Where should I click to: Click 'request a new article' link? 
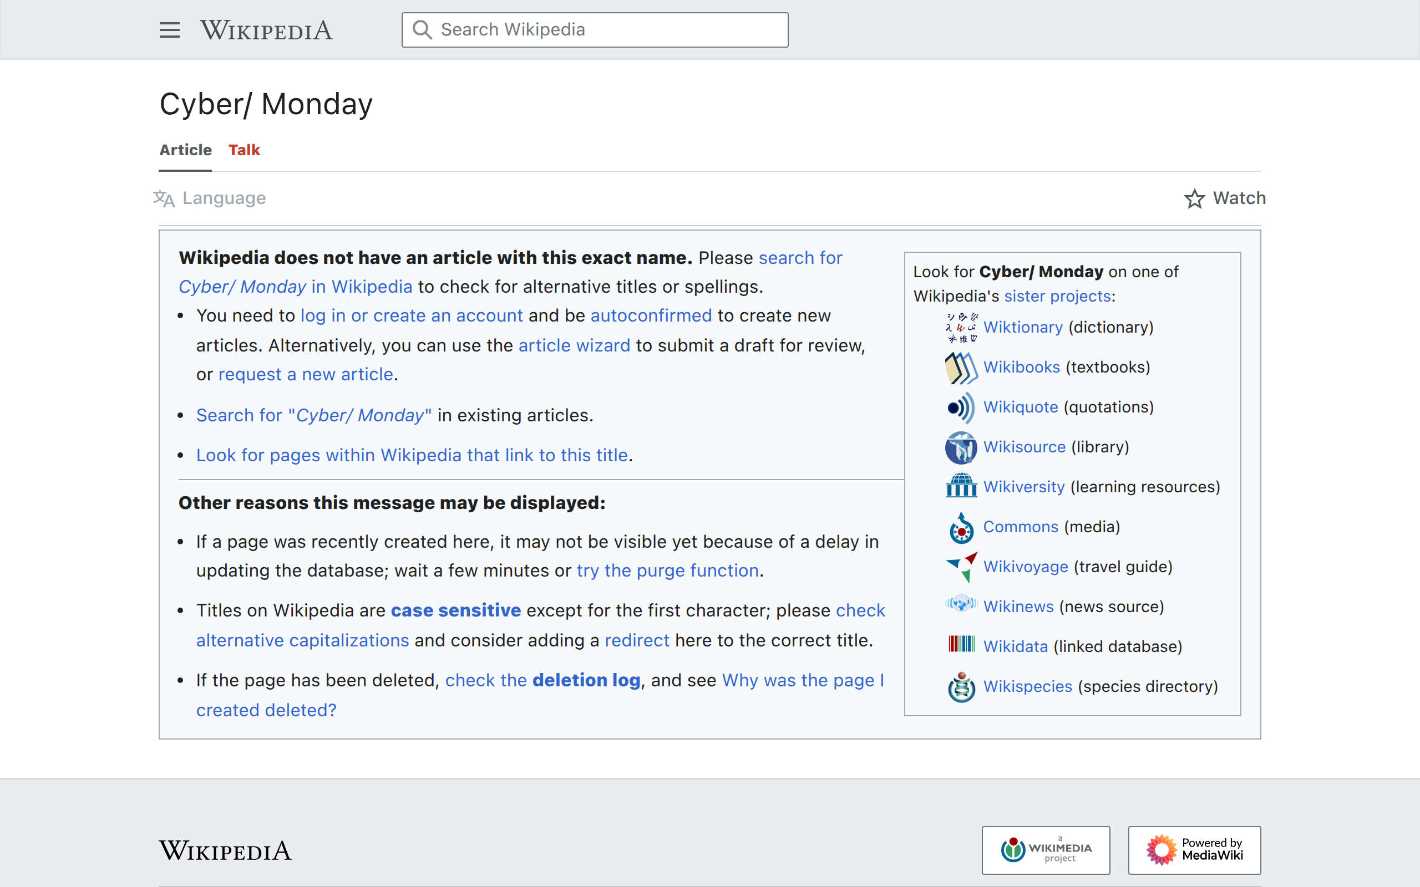coord(306,374)
